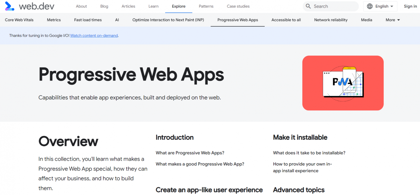Click the Blog menu item

coord(104,6)
